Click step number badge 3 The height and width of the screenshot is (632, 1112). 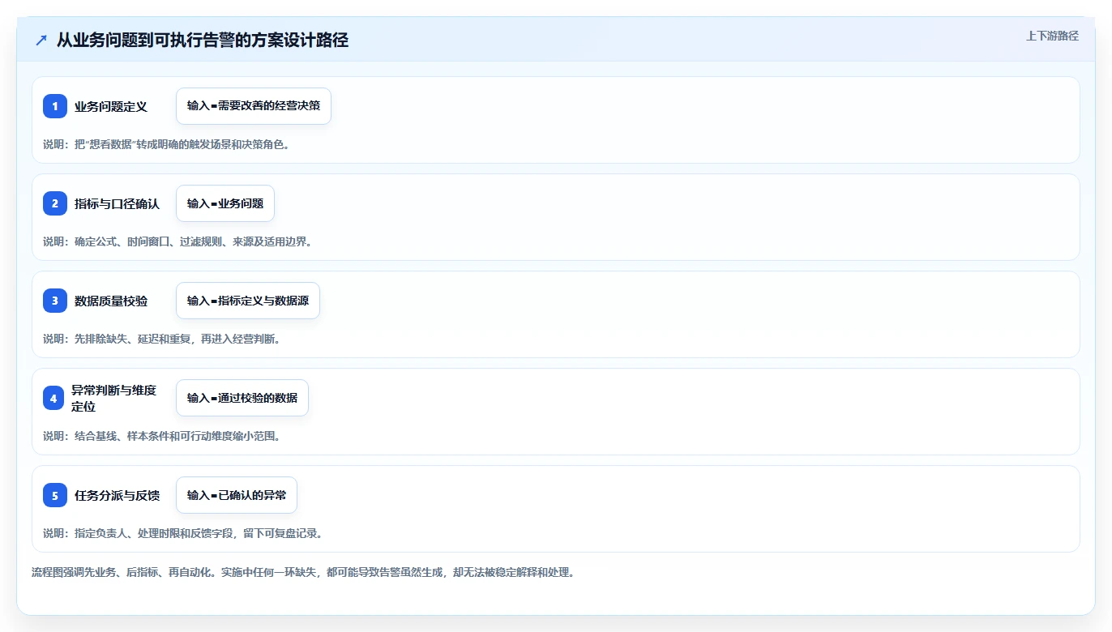point(55,301)
